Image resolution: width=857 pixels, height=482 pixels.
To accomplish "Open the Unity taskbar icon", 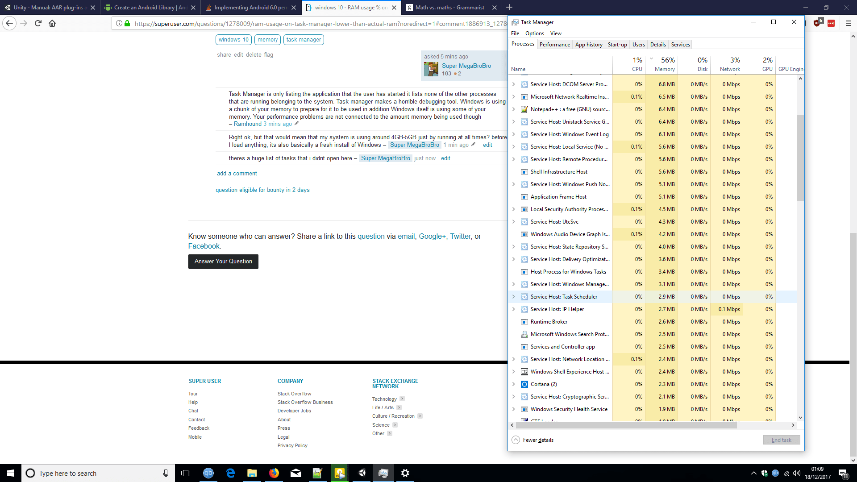I will click(x=362, y=473).
